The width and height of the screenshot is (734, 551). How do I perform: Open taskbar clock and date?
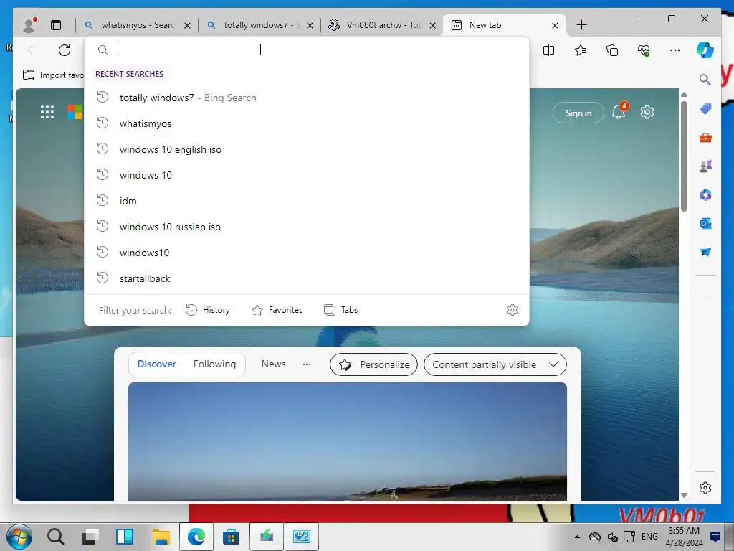[684, 537]
